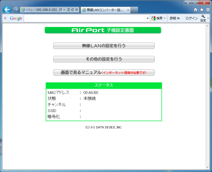Click the SSID label
The height and width of the screenshot is (172, 212).
click(x=52, y=111)
